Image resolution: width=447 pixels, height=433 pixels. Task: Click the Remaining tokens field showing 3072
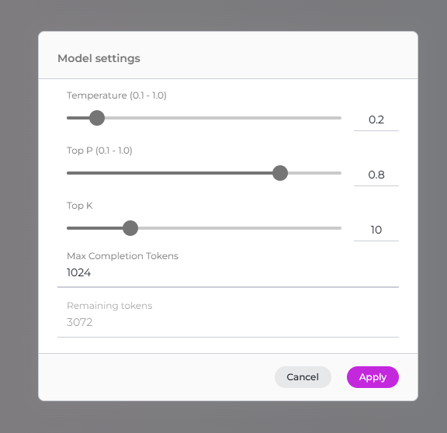pos(228,322)
